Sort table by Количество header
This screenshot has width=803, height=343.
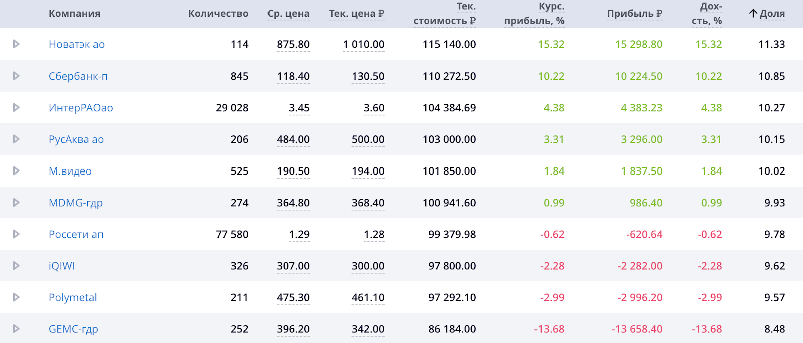click(x=218, y=14)
